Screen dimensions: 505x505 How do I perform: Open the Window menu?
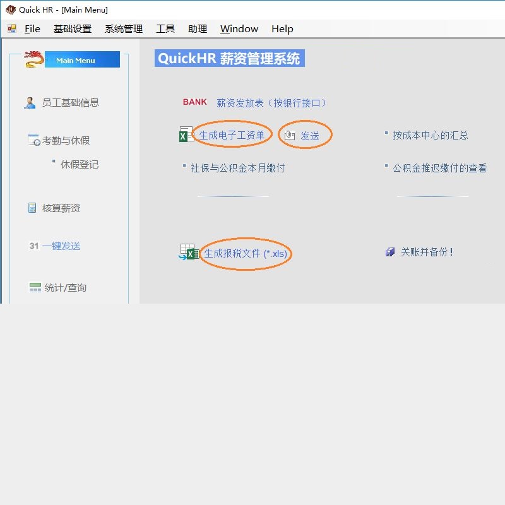point(239,29)
